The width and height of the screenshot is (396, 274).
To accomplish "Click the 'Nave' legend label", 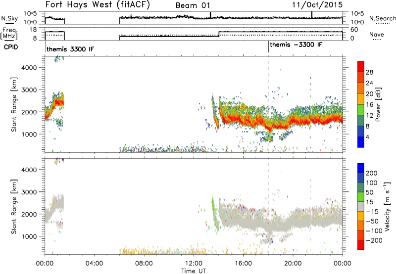I will (x=376, y=35).
